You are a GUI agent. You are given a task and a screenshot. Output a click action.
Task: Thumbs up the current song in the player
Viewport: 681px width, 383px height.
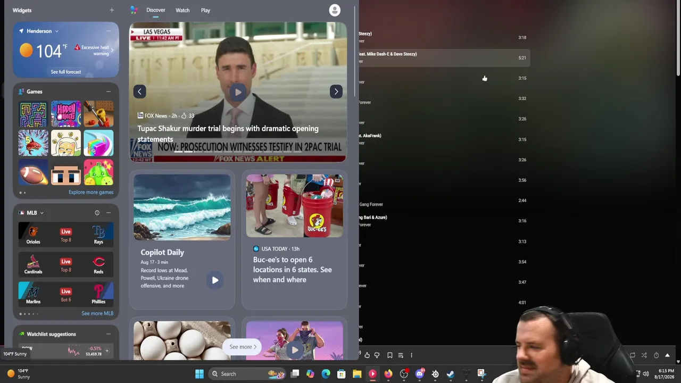[x=367, y=355]
